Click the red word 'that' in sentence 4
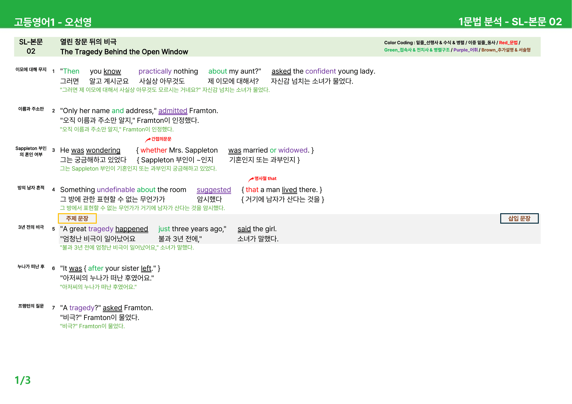Viewport: 572px width, 404px height. [x=252, y=190]
